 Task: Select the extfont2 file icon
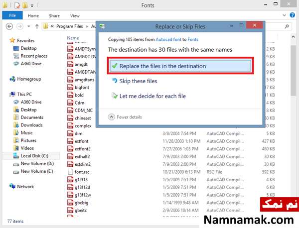[70, 149]
